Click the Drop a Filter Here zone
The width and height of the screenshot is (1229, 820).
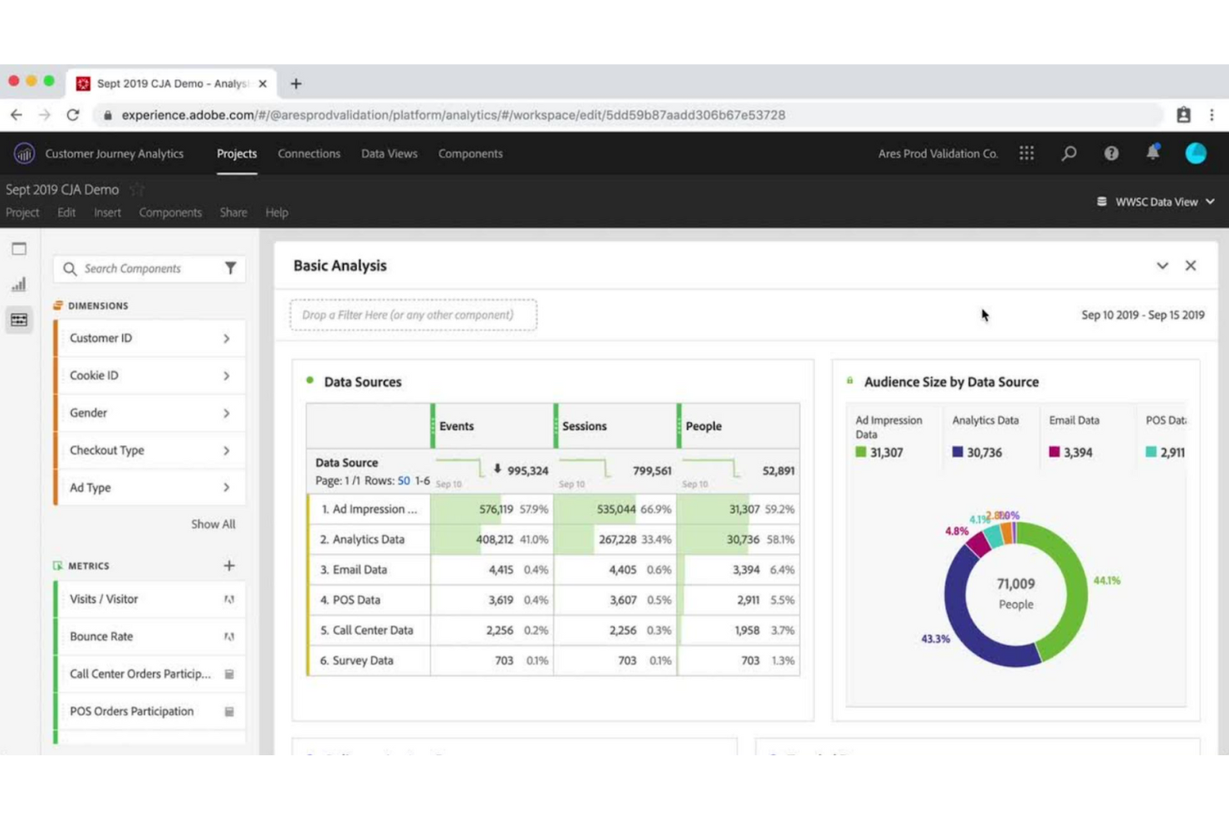tap(414, 315)
